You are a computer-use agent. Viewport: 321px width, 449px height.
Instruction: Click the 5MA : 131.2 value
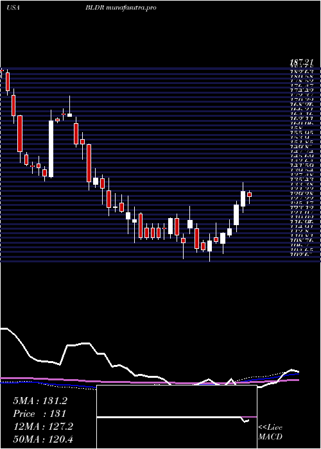[40, 401]
